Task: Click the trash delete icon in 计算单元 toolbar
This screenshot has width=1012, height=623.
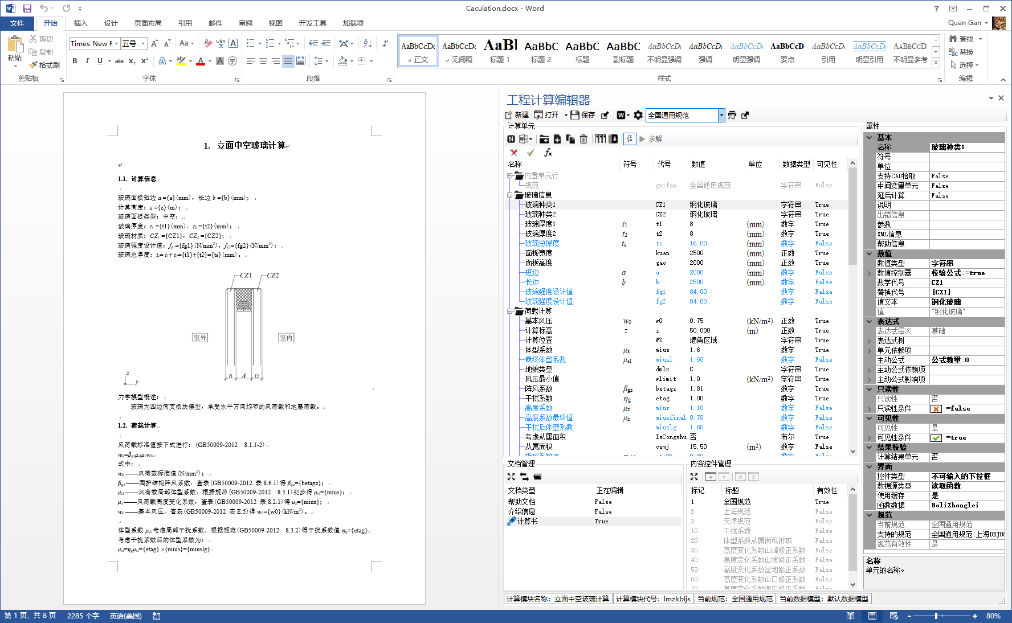Action: click(583, 139)
